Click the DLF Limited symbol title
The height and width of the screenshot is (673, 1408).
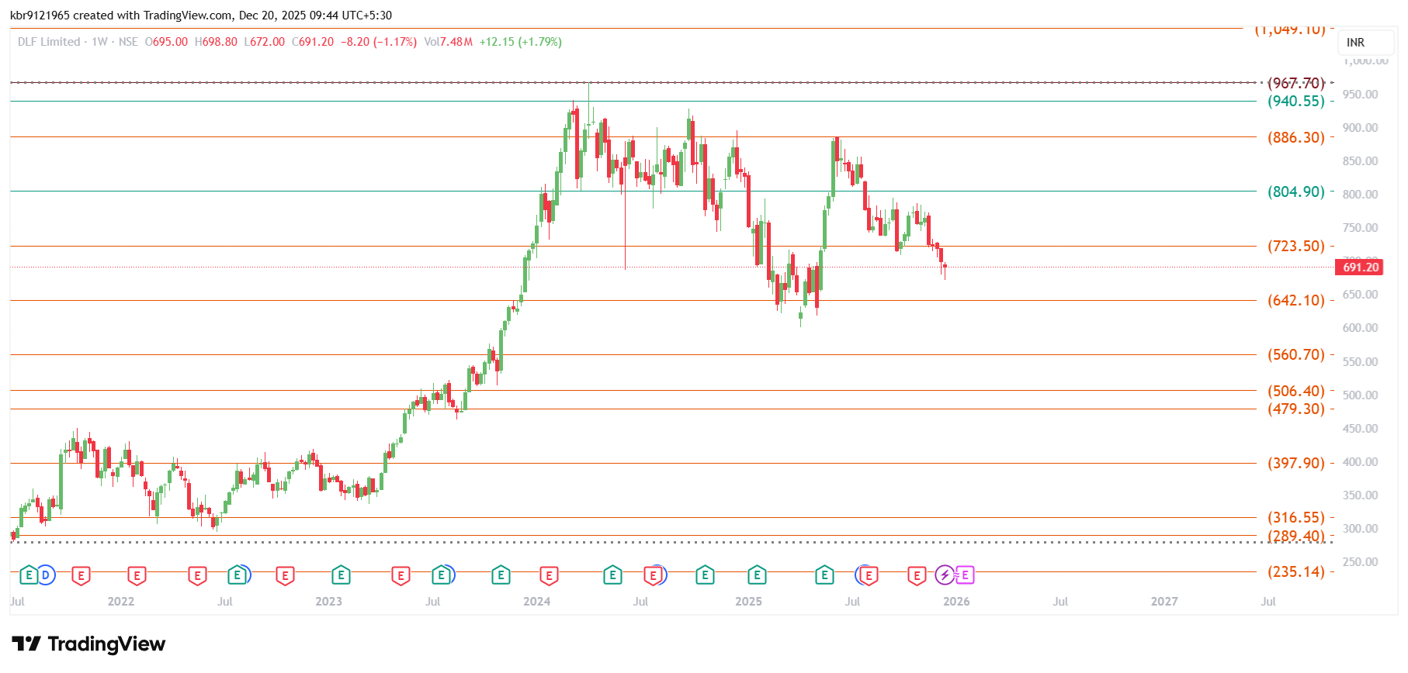click(x=49, y=42)
